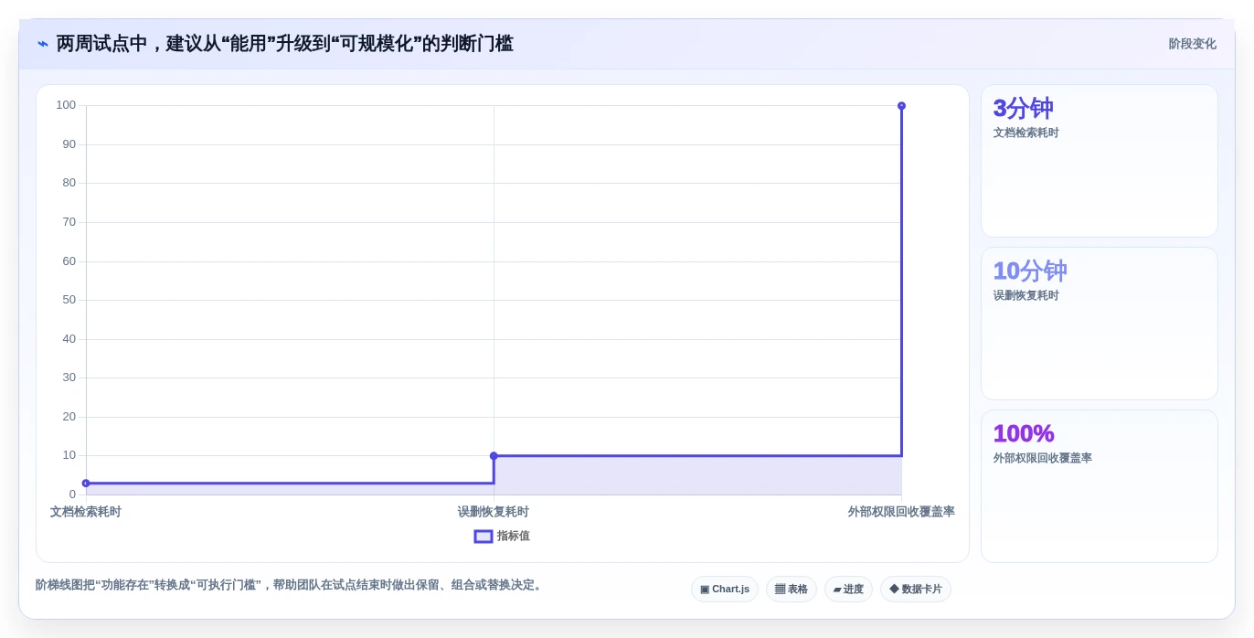This screenshot has width=1254, height=638.
Task: Open the 3分钟 文档检索耗时 card
Action: click(1100, 161)
